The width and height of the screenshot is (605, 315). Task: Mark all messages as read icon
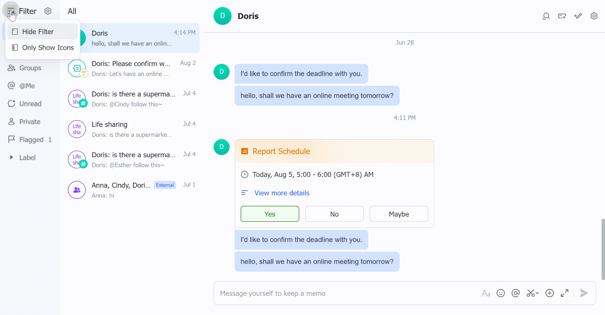click(x=578, y=16)
